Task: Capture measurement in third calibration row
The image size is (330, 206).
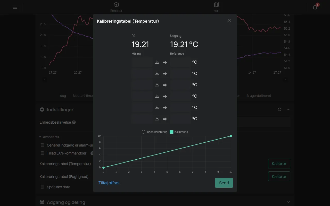Action: click(x=157, y=85)
